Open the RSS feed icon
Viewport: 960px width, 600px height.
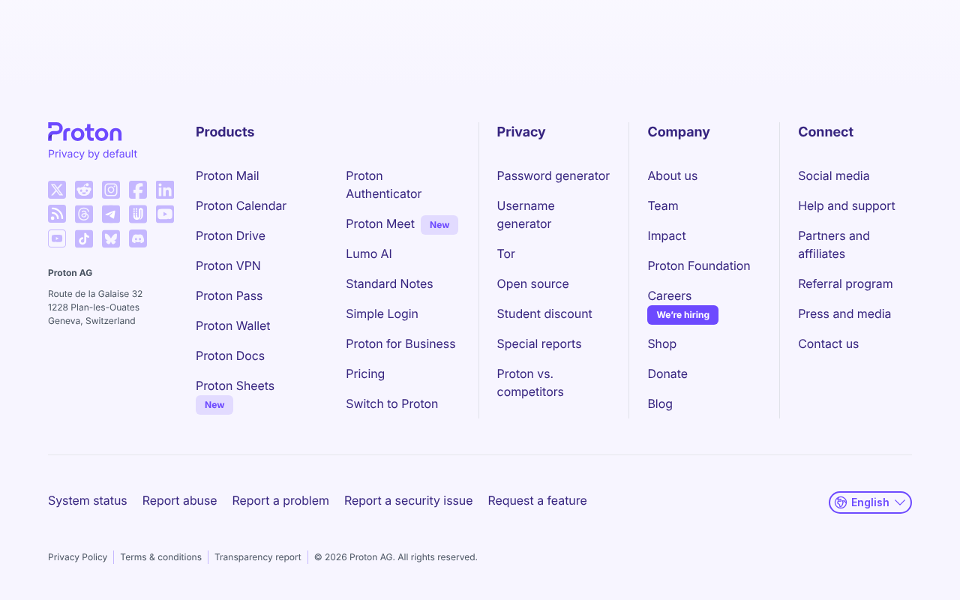[x=57, y=214]
